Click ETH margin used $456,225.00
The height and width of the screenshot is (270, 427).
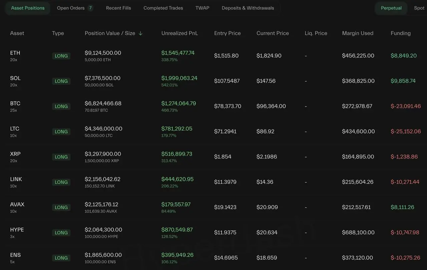358,56
